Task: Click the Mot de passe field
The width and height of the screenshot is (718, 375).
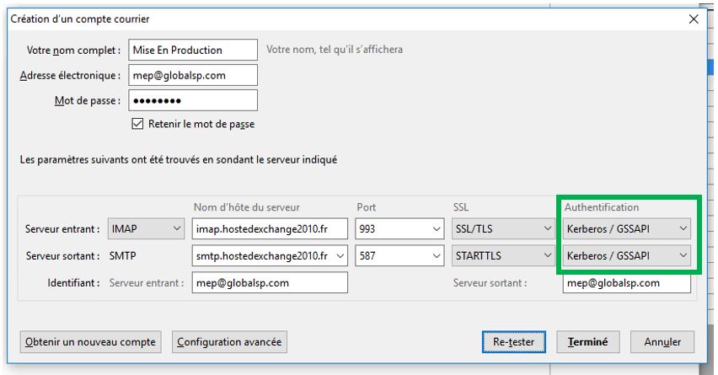Action: click(193, 100)
